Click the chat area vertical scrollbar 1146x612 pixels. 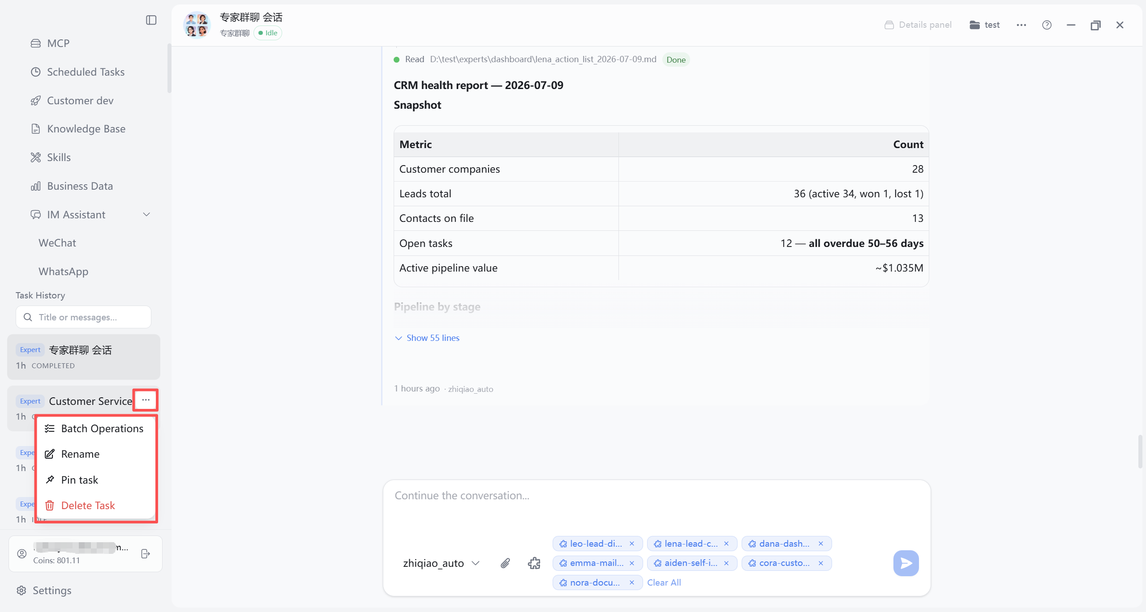(x=1140, y=451)
